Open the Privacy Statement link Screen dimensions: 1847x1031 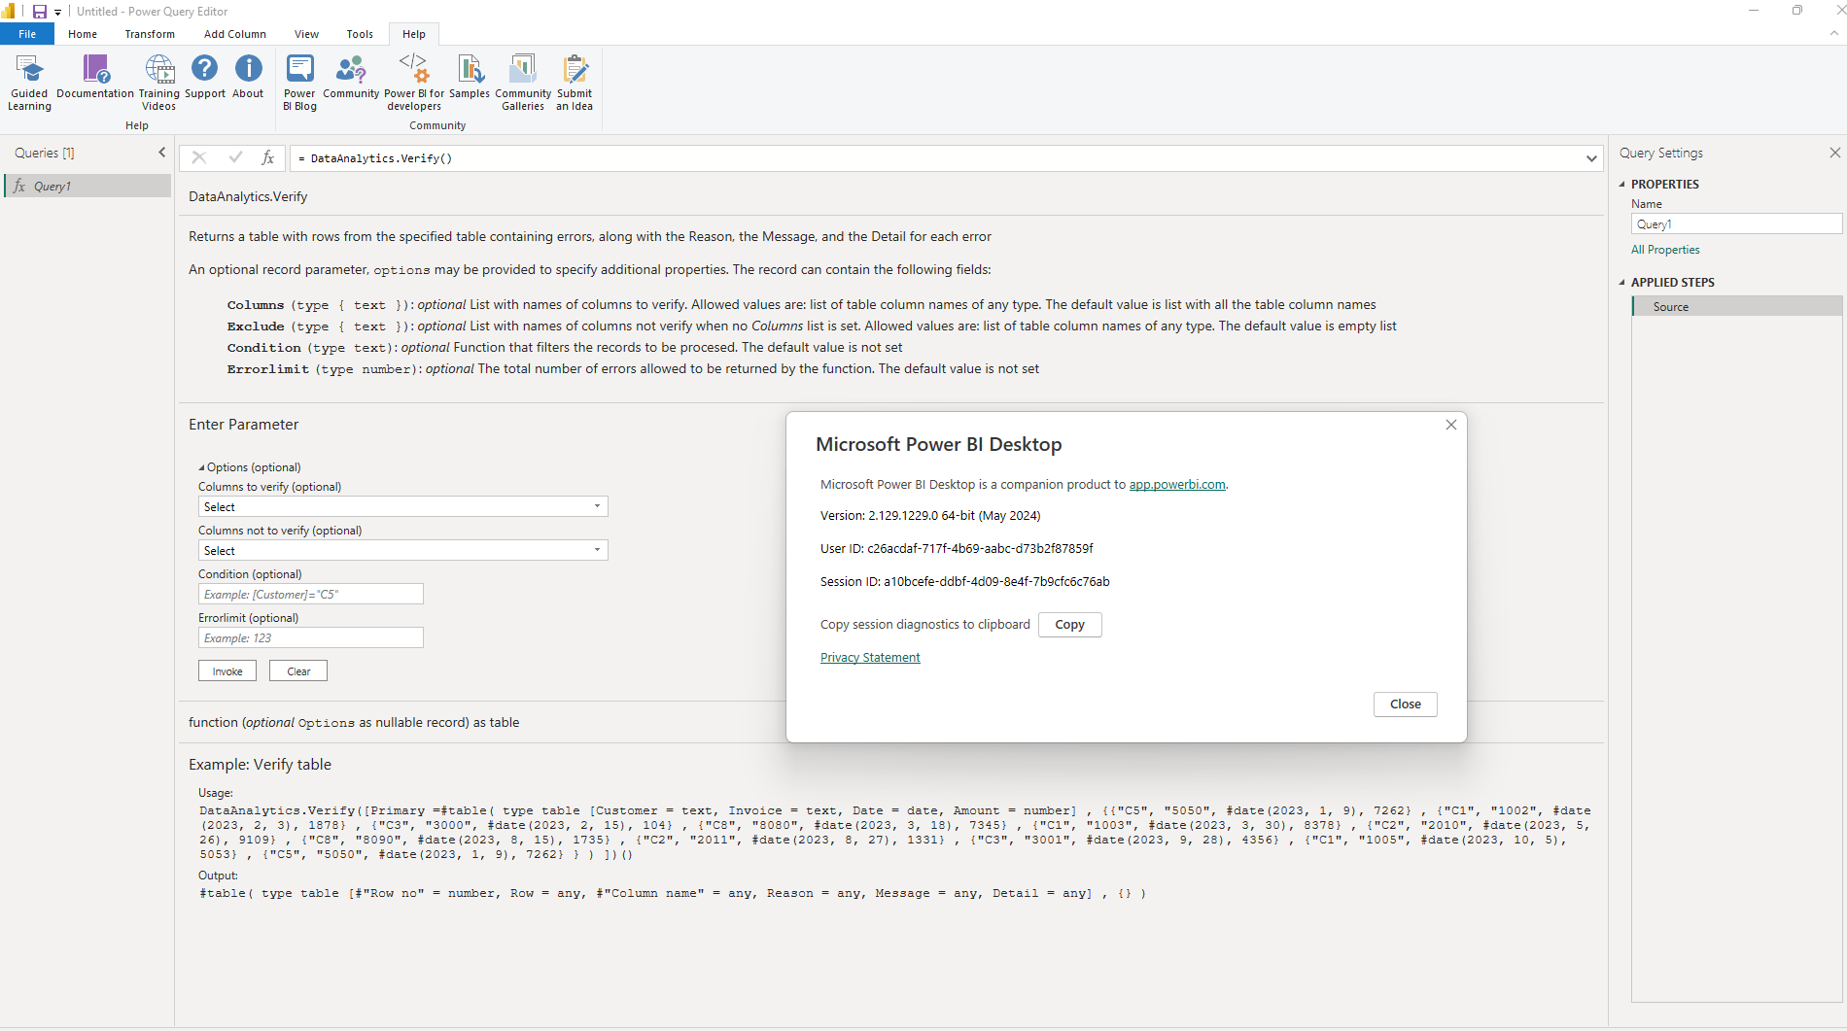(870, 657)
